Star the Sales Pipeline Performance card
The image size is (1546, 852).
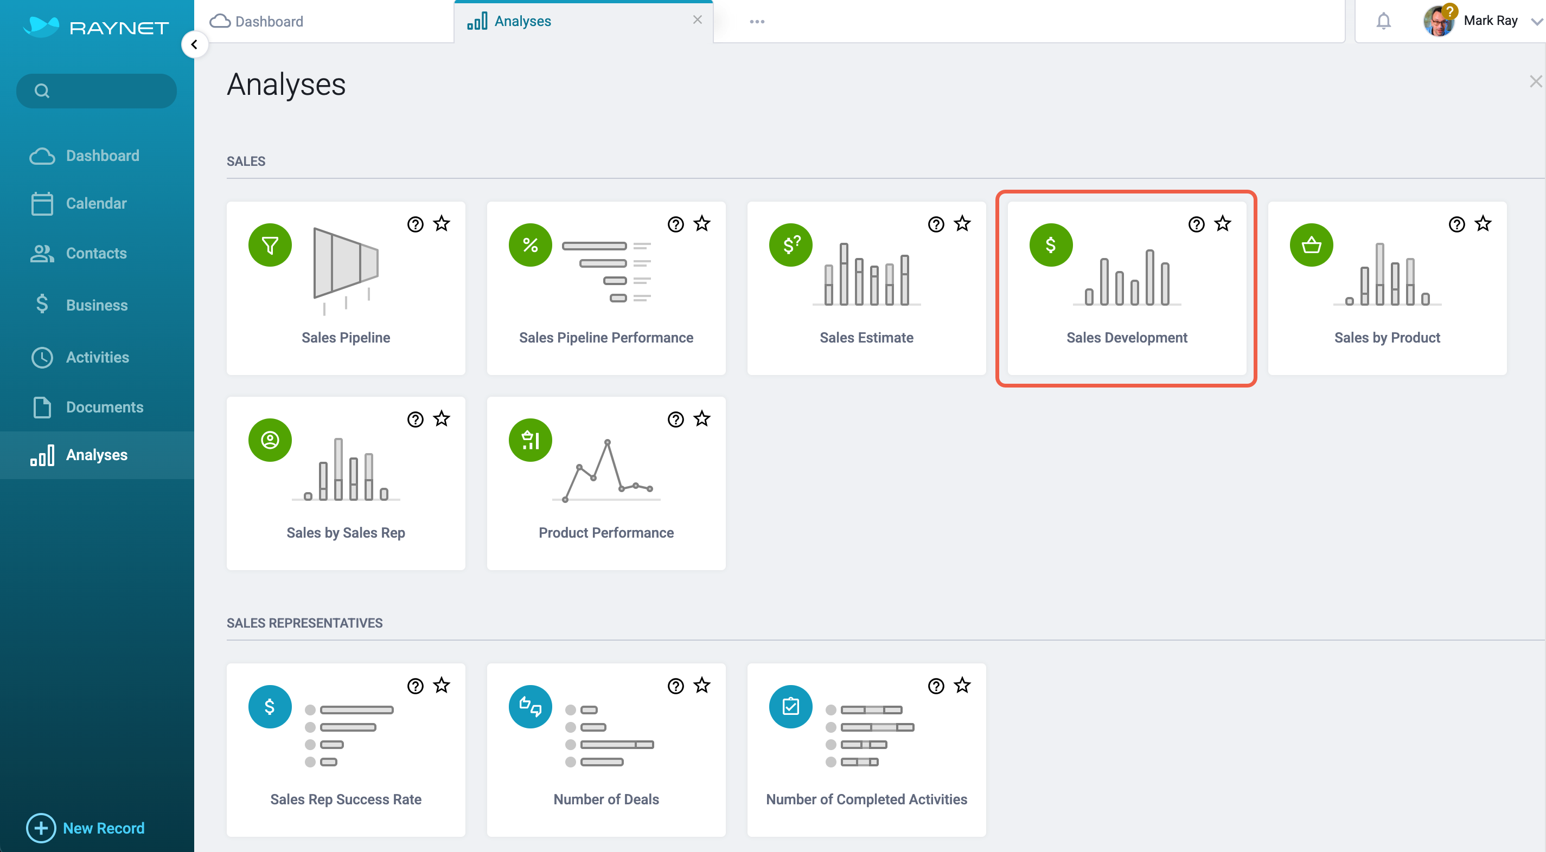click(x=702, y=224)
